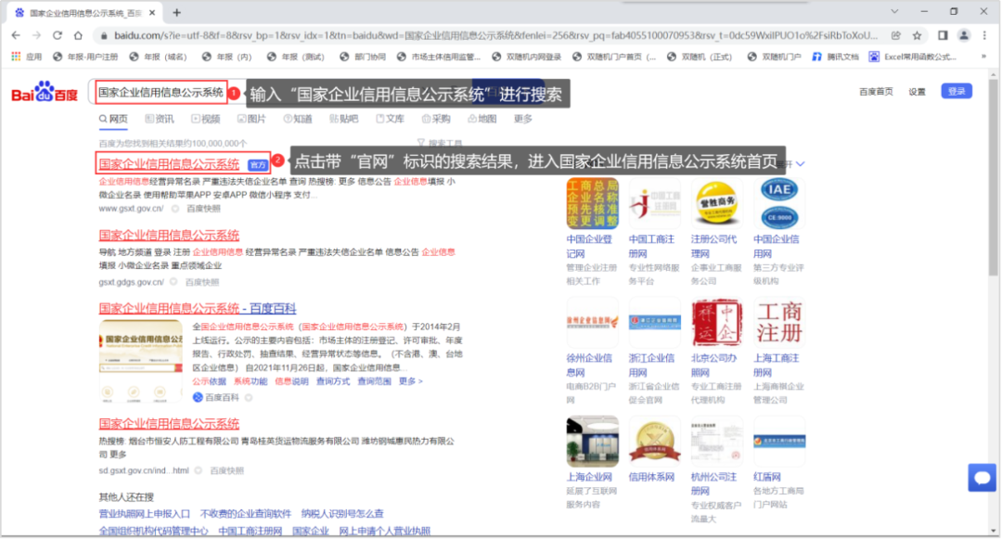This screenshot has width=1002, height=539.
Task: Open the Chrome three-dot menu
Action: (984, 36)
